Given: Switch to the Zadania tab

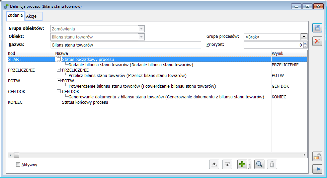Looking at the screenshot, I should pyautogui.click(x=15, y=15).
